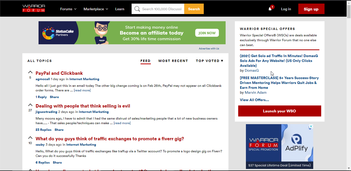Open View All Offers link
Screen dimensions: 351x171
click(x=254, y=100)
